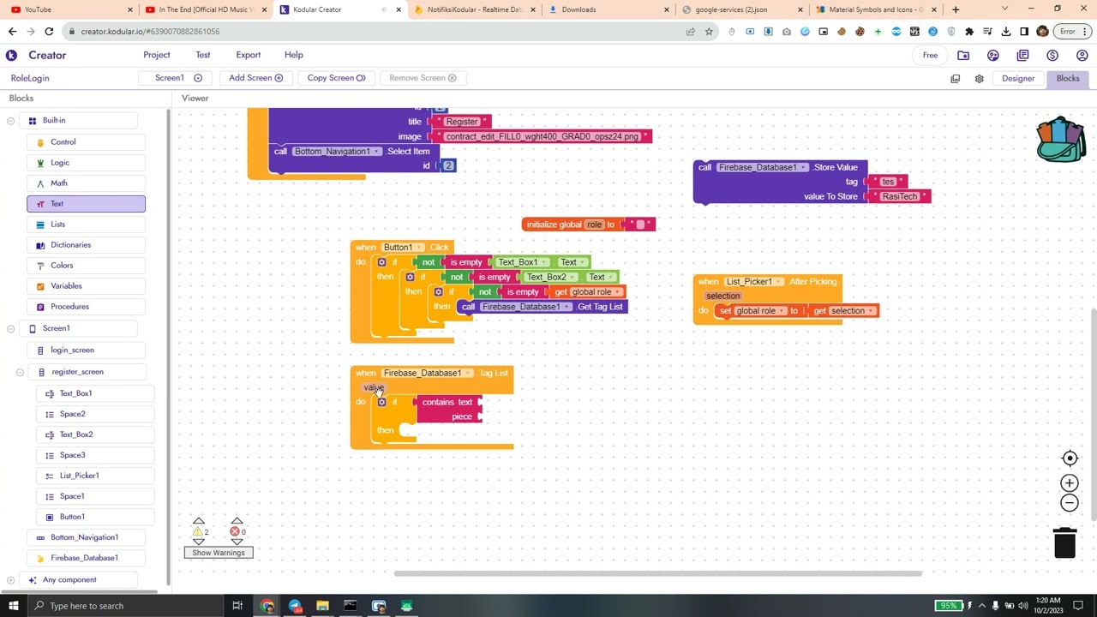Click the red error counter icon
The height and width of the screenshot is (617, 1097).
(234, 531)
